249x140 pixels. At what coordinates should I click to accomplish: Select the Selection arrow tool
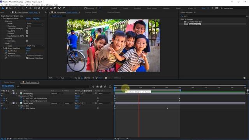pyautogui.click(x=3, y=8)
